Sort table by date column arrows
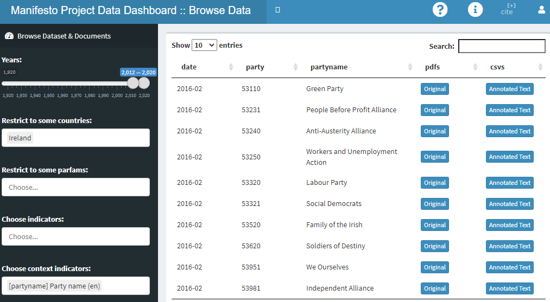 (x=231, y=67)
